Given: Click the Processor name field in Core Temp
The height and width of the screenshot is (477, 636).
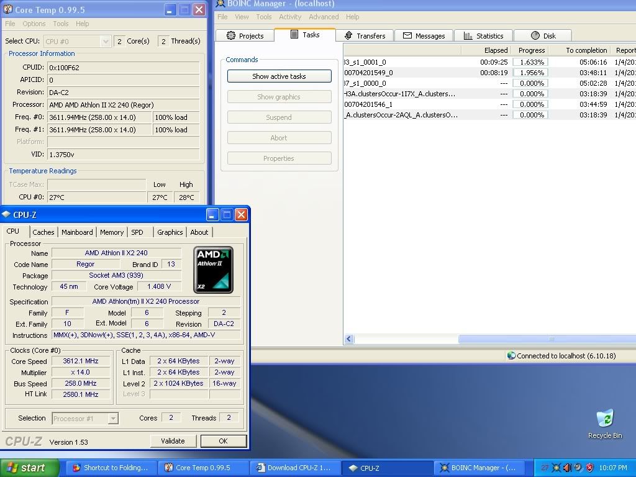Looking at the screenshot, I should click(124, 104).
